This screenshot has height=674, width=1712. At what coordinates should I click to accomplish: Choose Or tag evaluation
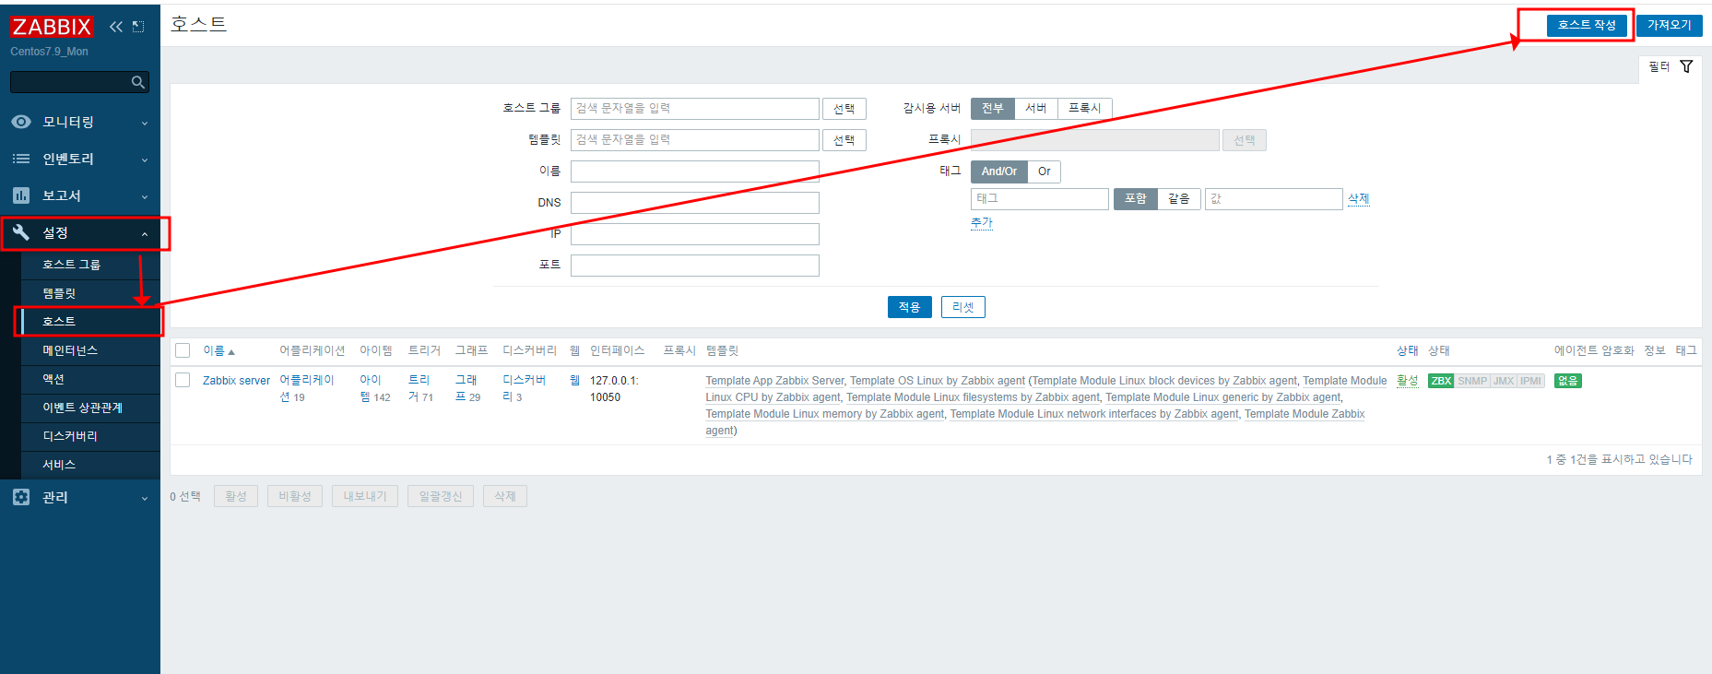(1045, 171)
